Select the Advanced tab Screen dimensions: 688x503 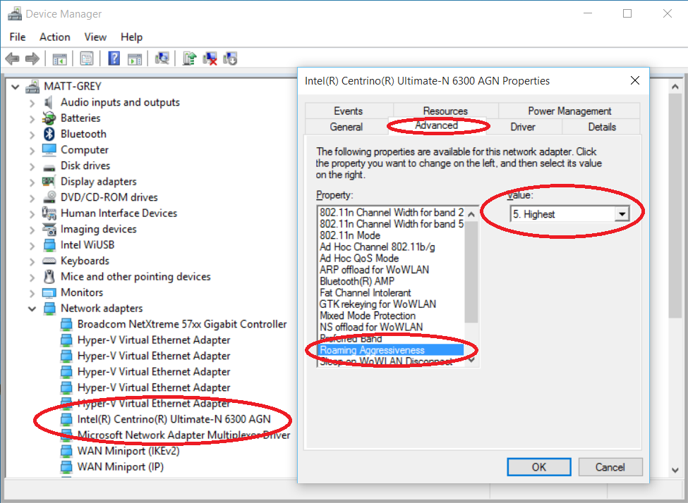pos(437,125)
